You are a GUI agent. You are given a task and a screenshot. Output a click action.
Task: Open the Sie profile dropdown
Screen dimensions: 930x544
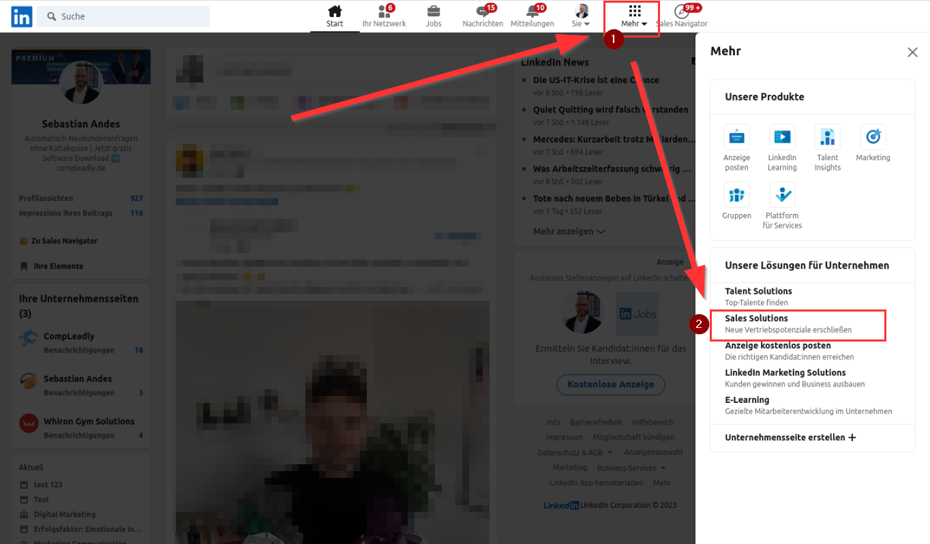tap(581, 16)
